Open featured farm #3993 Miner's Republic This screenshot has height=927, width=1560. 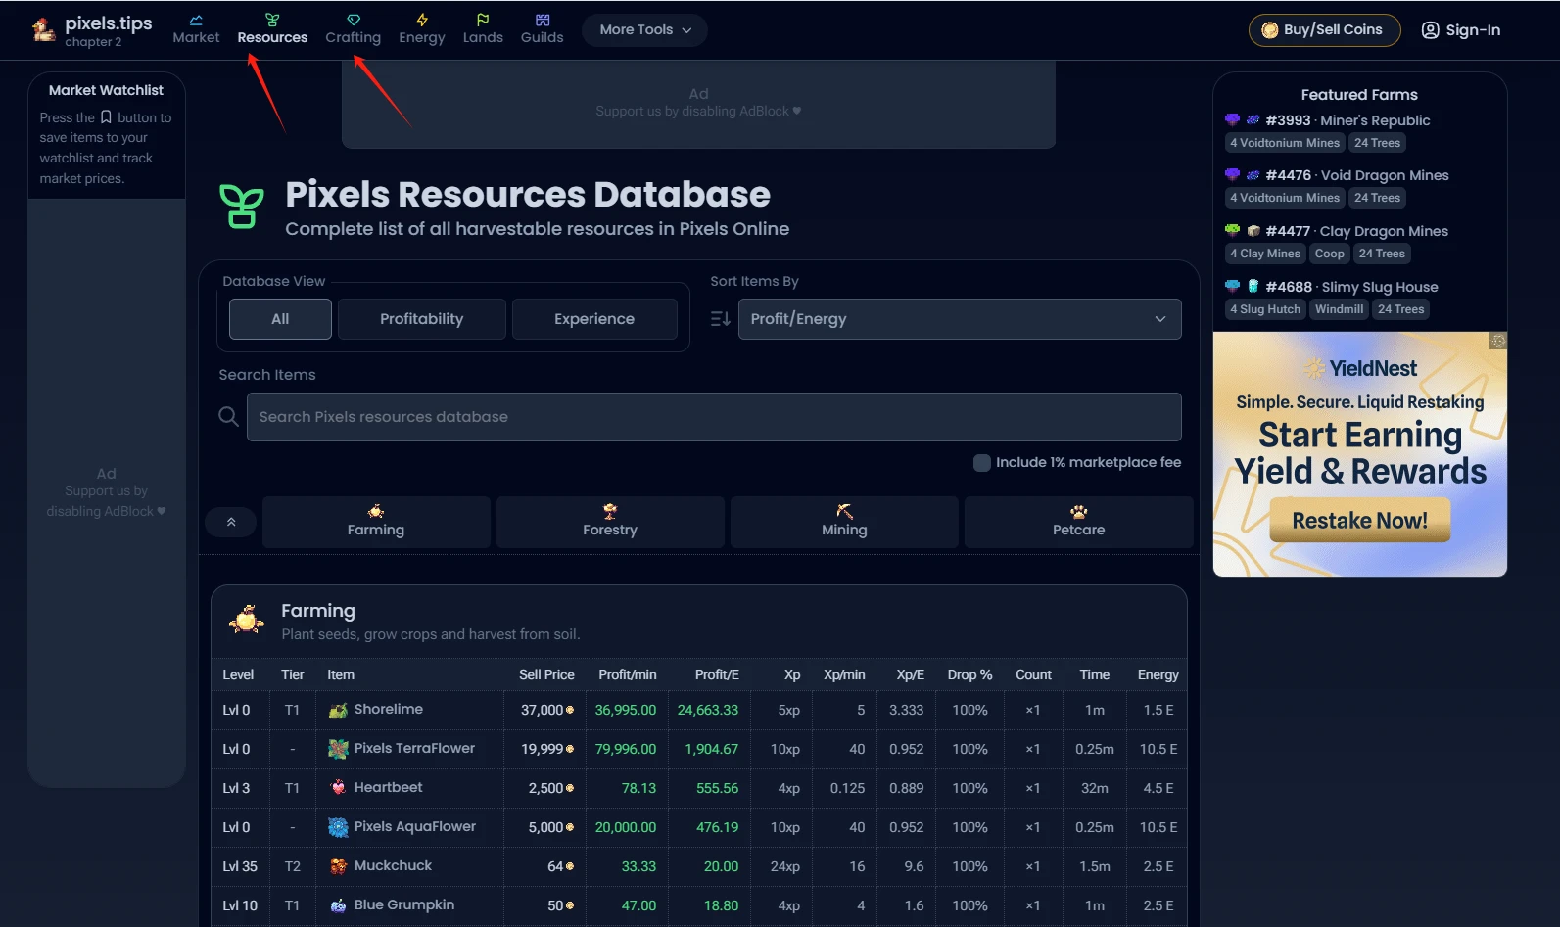coord(1347,120)
